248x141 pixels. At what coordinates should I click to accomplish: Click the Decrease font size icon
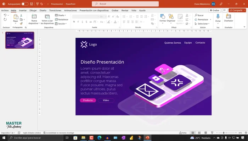(x=113, y=16)
